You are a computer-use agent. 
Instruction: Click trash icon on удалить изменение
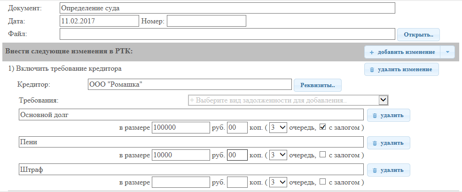[372, 69]
